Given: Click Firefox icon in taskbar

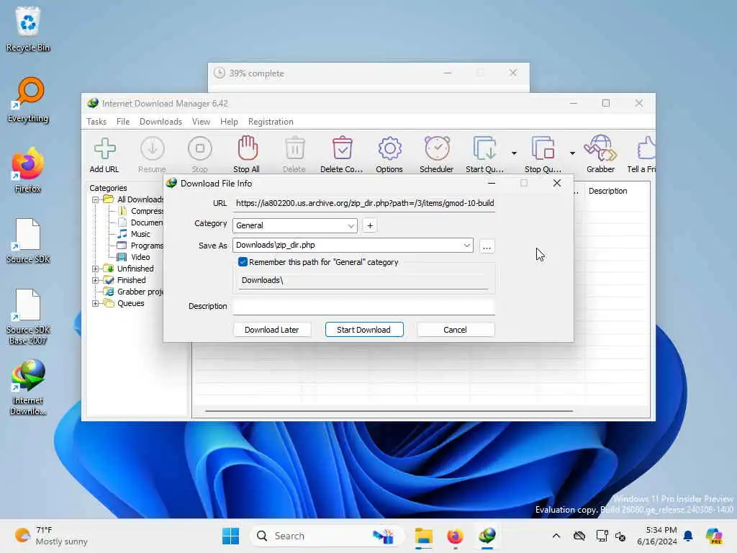Looking at the screenshot, I should (x=455, y=536).
